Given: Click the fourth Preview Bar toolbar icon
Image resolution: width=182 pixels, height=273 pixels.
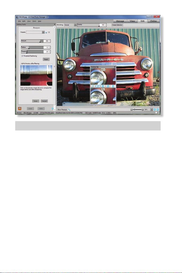Looking at the screenshot, I should [108, 86].
